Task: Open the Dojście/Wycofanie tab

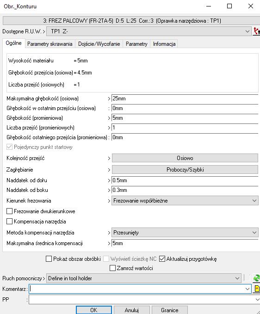Action: [99, 44]
